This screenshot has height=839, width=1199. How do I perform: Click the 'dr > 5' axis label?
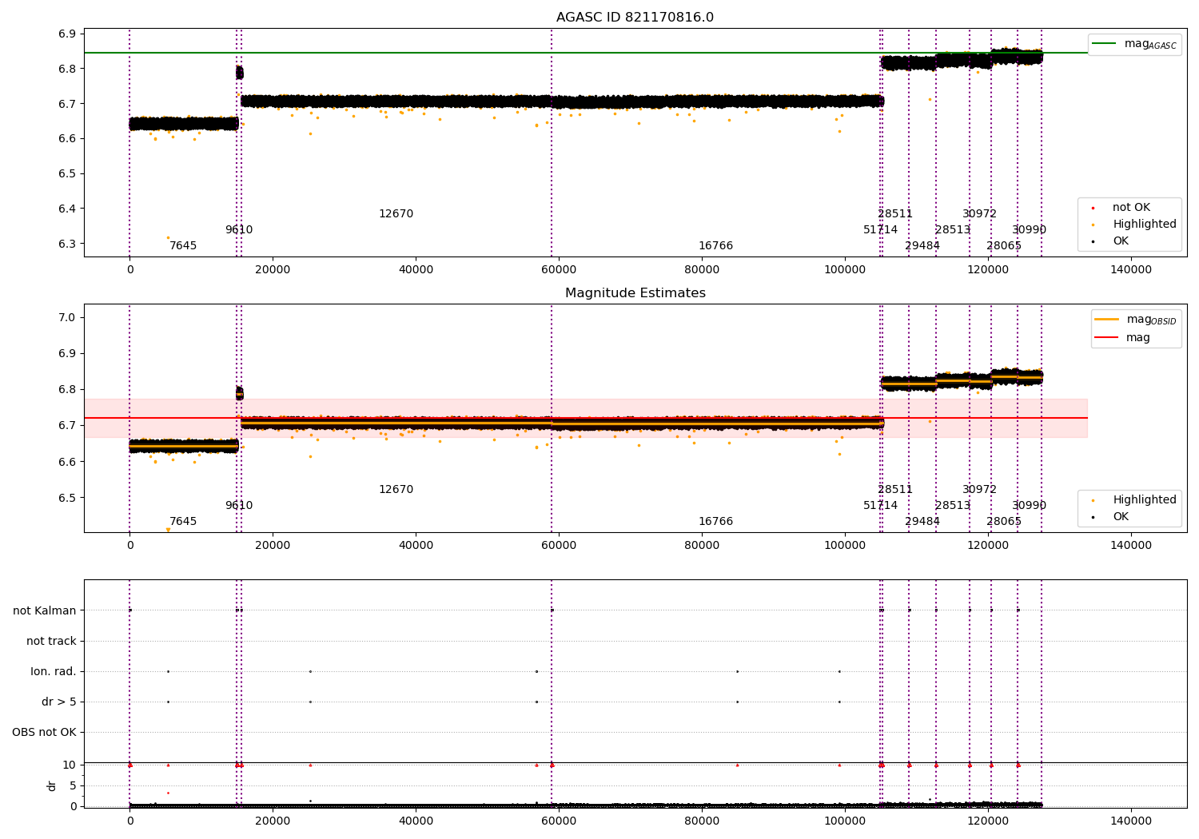pos(59,702)
